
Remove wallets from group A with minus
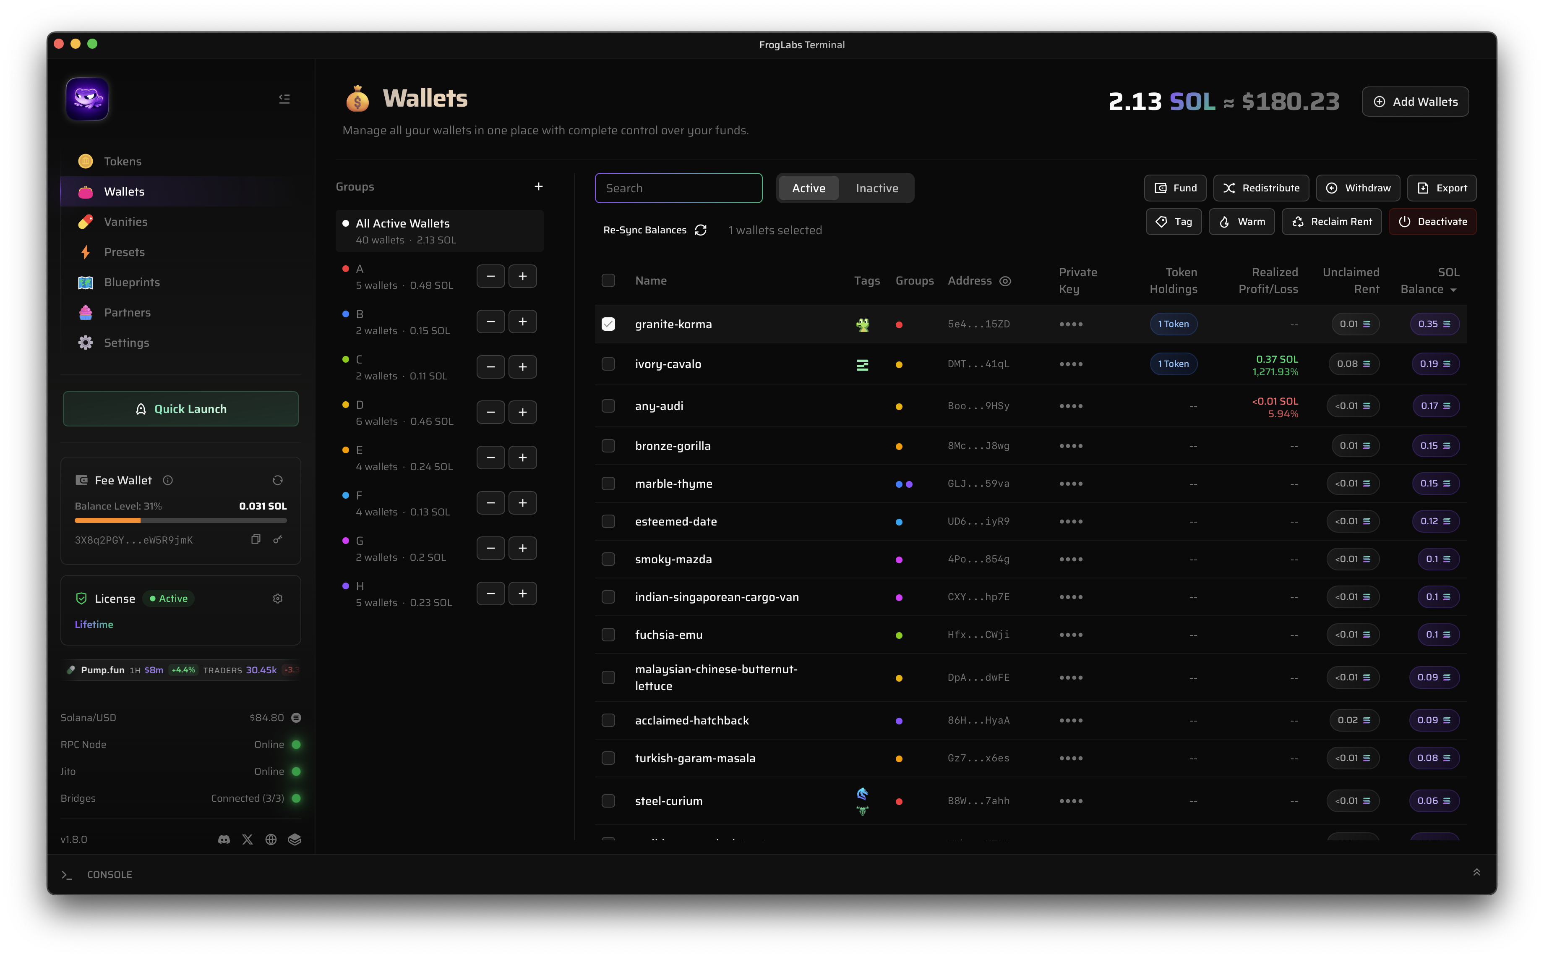[x=490, y=277]
